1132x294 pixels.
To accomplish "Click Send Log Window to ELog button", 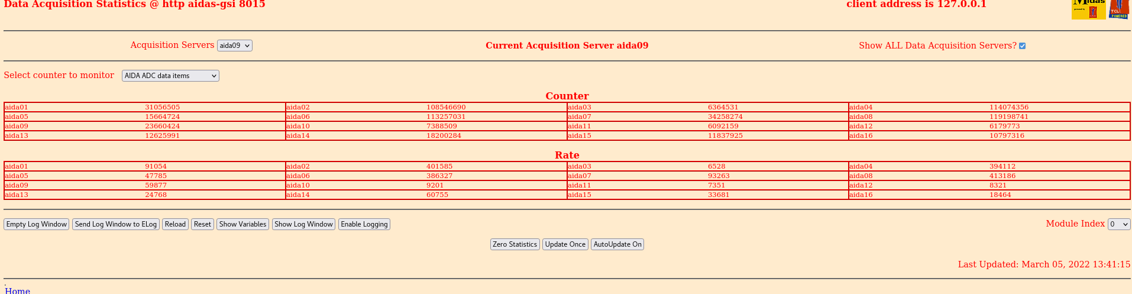I will tap(116, 224).
